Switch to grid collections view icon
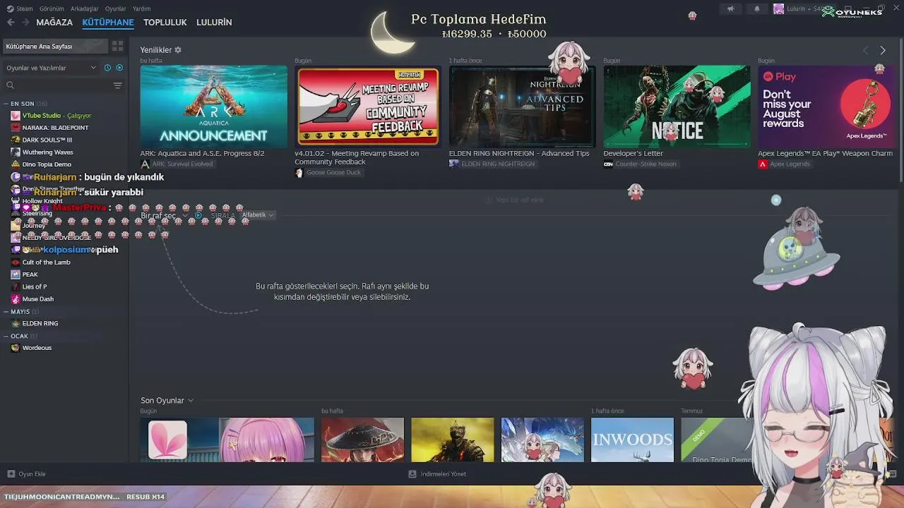Image resolution: width=904 pixels, height=508 pixels. click(x=118, y=47)
